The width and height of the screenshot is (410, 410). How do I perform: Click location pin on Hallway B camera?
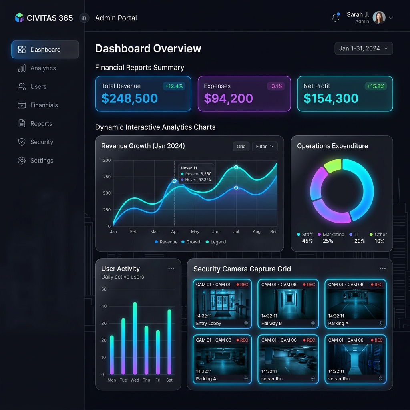tap(313, 323)
